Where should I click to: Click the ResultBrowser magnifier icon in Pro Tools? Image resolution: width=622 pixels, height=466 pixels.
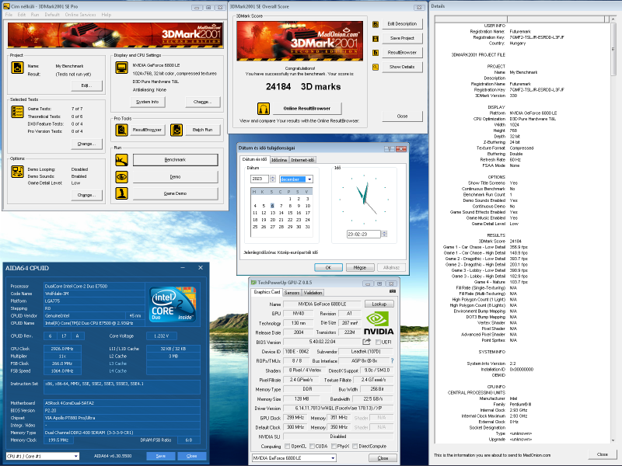pos(121,130)
